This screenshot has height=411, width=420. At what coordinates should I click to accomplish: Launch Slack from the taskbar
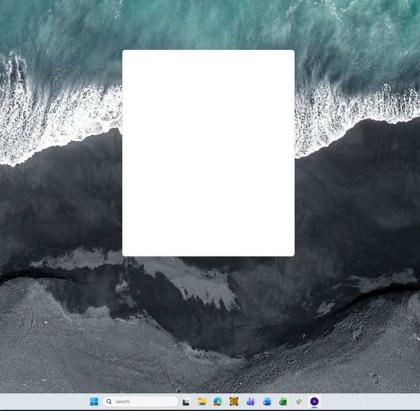click(x=299, y=401)
